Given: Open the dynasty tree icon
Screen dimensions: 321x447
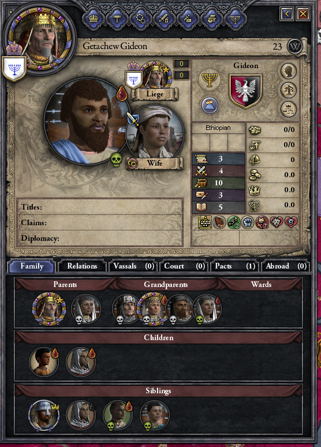Looking at the screenshot, I should [289, 90].
